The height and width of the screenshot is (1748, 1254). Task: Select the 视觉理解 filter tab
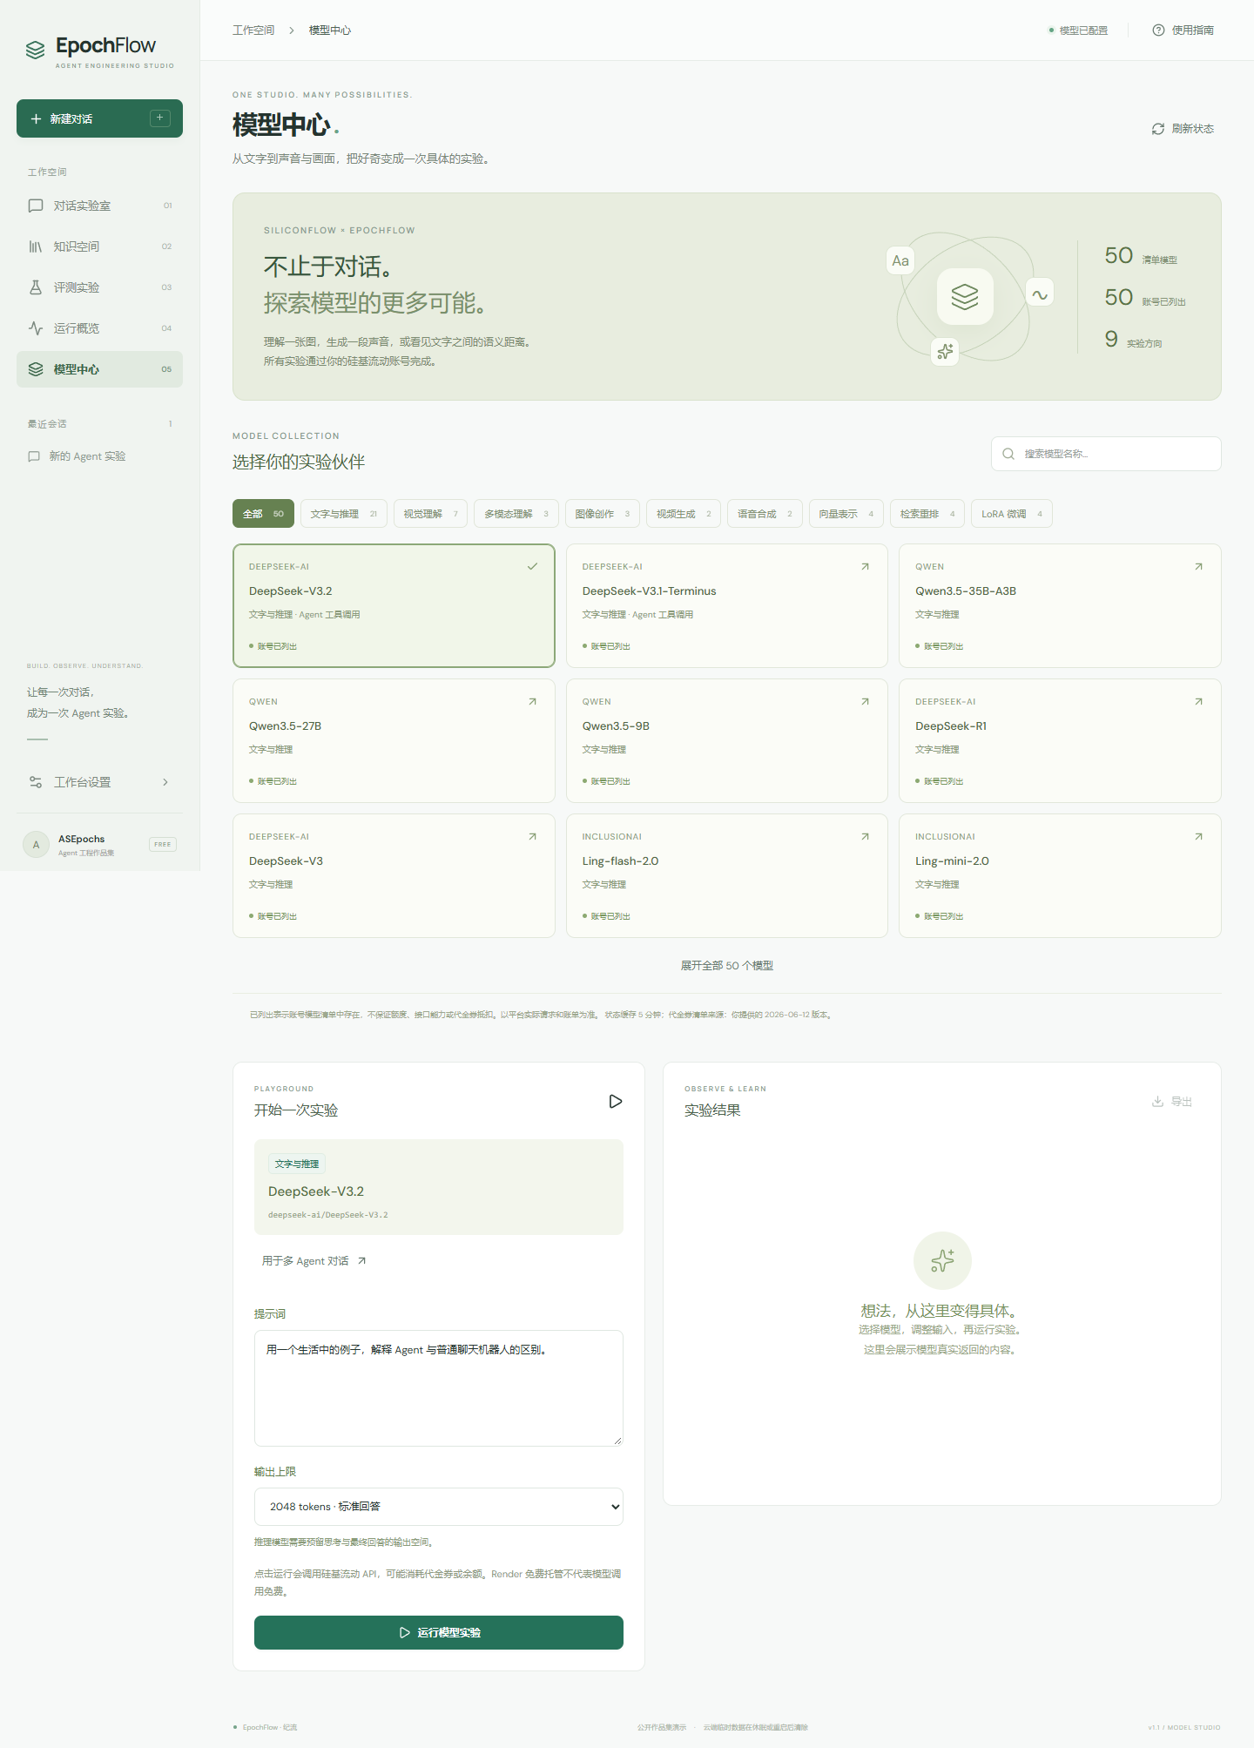430,514
